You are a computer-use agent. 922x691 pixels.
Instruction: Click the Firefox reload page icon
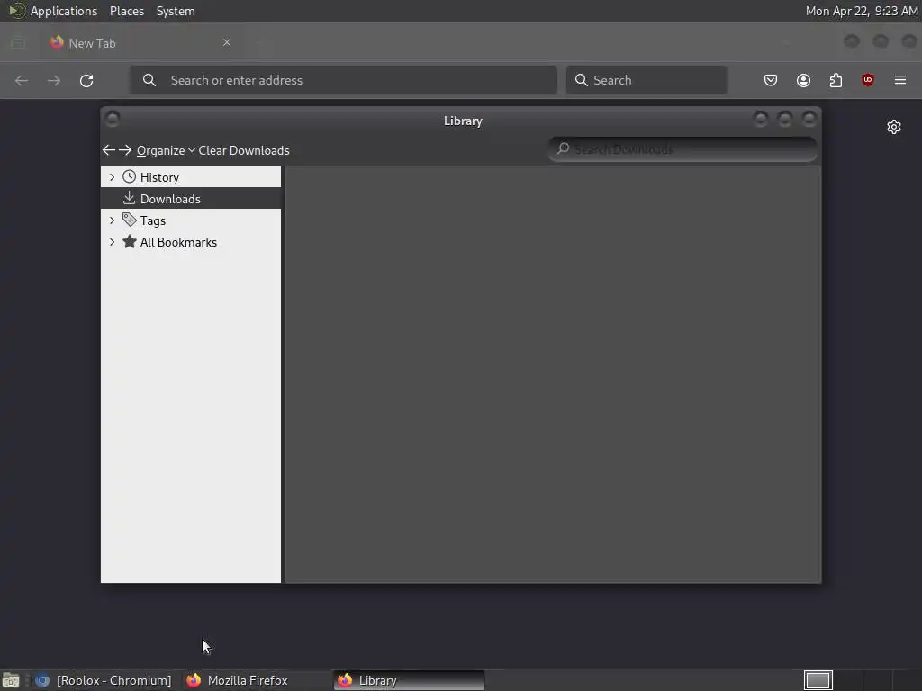86,80
